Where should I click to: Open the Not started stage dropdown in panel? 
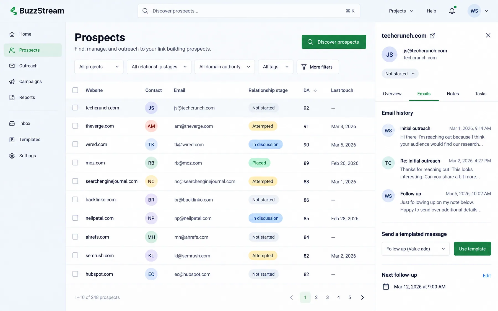tap(400, 74)
